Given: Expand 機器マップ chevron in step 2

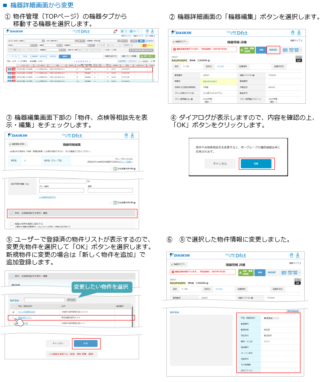Looking at the screenshot, I should (x=301, y=41).
